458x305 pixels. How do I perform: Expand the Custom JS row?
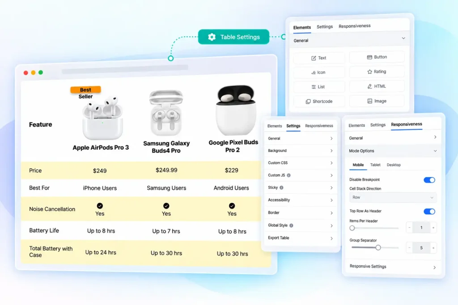point(300,175)
